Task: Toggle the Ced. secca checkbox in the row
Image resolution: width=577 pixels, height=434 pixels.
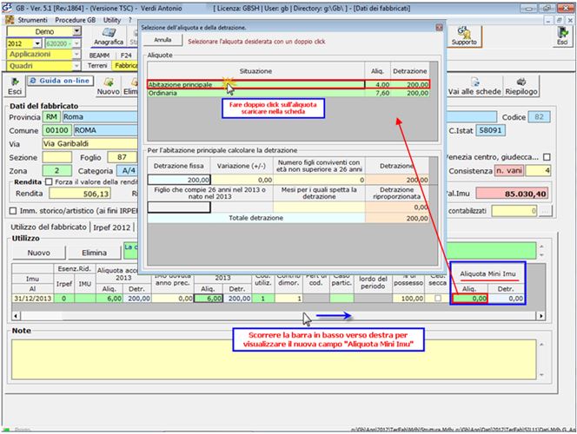Action: click(x=438, y=299)
